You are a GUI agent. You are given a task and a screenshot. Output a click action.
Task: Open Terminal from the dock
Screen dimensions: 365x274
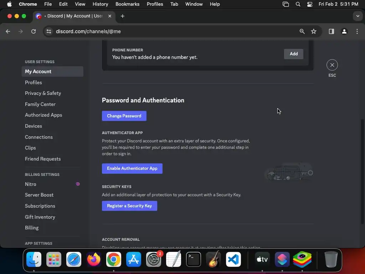194,259
